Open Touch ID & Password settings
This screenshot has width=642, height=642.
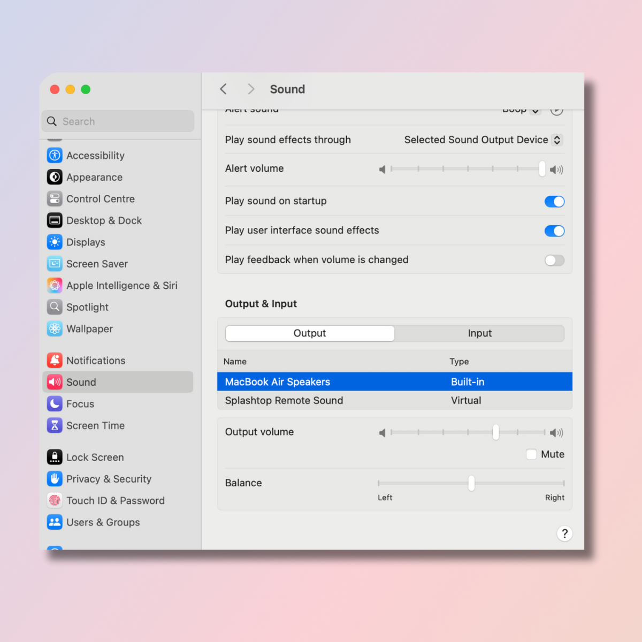55,500
